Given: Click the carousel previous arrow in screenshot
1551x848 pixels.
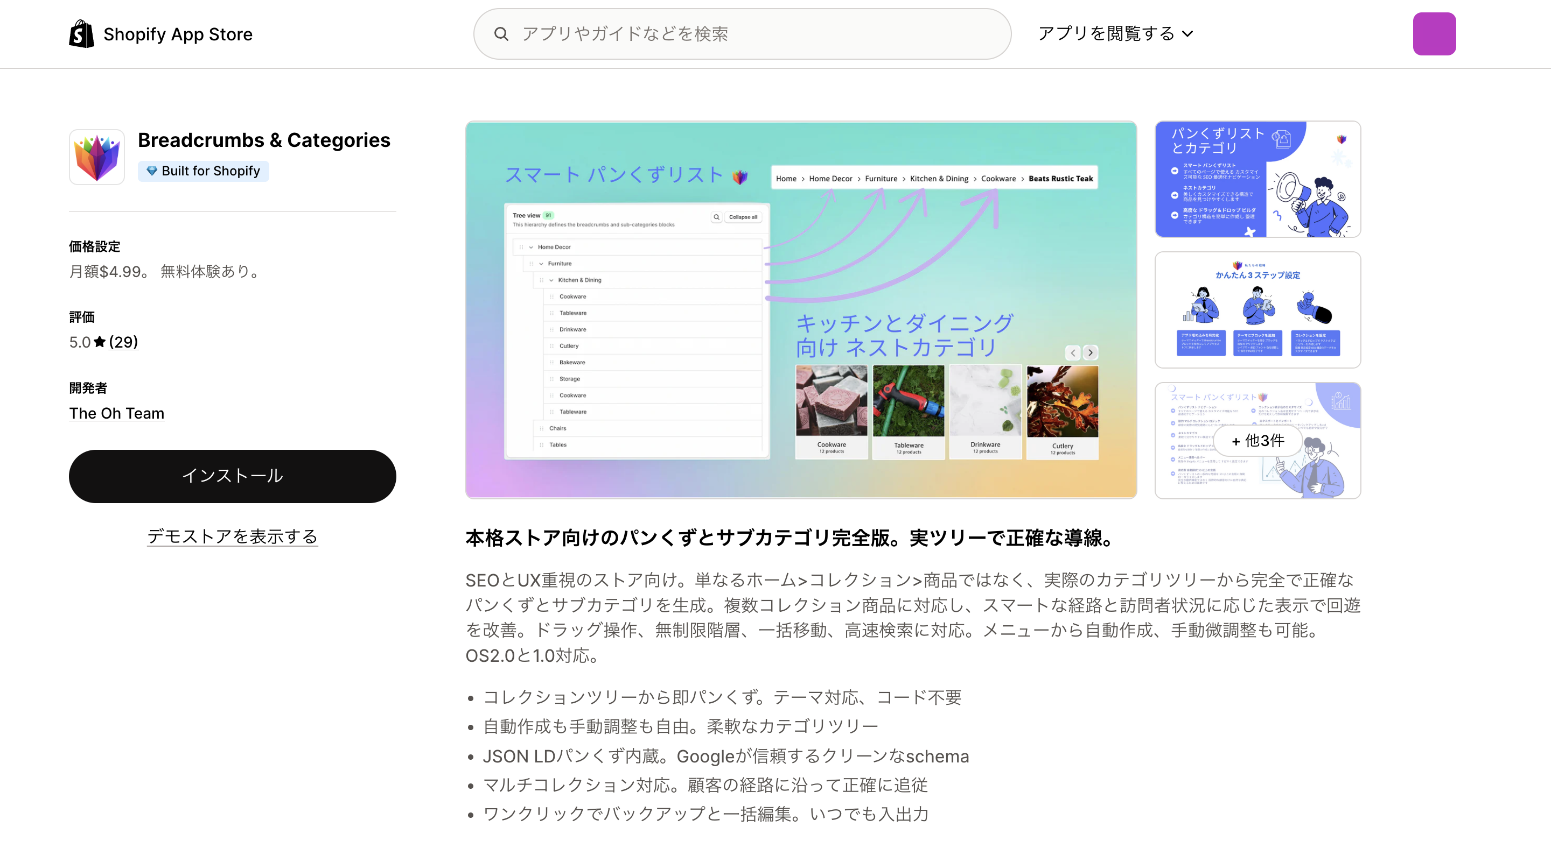Looking at the screenshot, I should tap(1073, 352).
